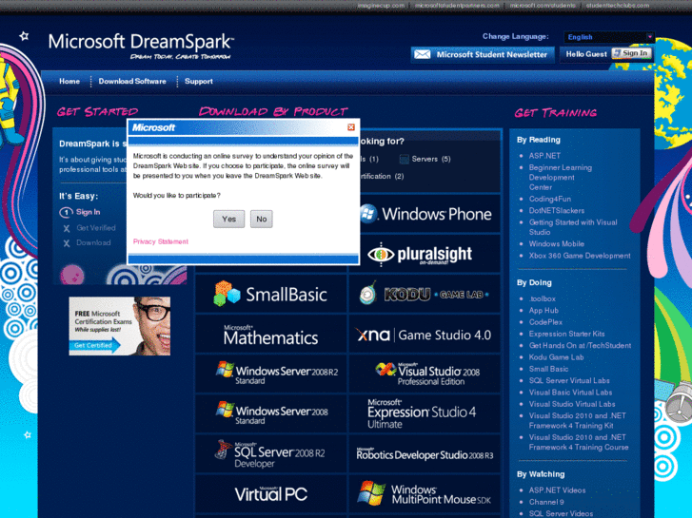This screenshot has width=692, height=518.
Task: Open the Kodu Game Lab tile
Action: 425,295
